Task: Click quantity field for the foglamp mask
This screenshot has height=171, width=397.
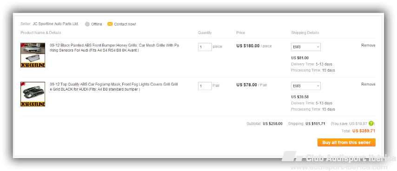Action: [x=205, y=86]
